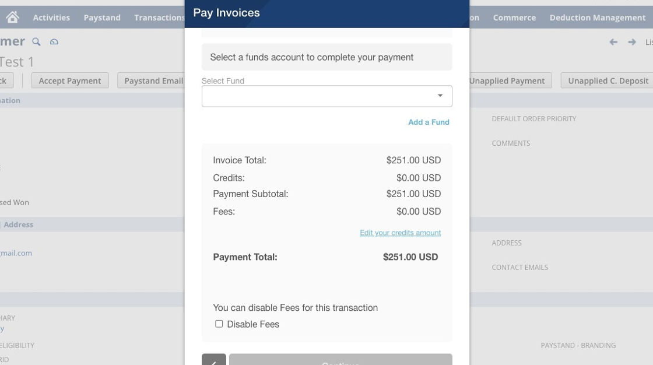Viewport: 653px width, 365px height.
Task: Click Edit your credits amount link
Action: 400,233
